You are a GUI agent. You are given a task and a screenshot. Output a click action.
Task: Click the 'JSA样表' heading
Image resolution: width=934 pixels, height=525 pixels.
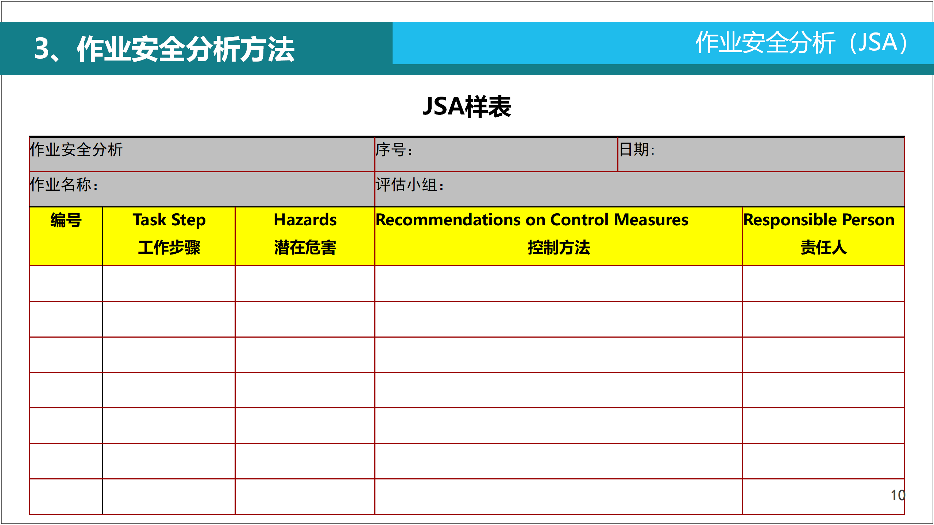click(x=467, y=106)
